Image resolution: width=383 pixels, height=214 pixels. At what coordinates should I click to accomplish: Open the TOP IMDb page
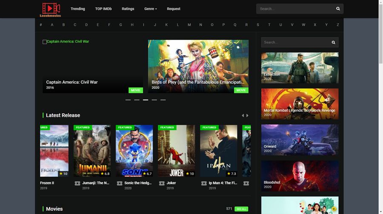click(x=103, y=9)
